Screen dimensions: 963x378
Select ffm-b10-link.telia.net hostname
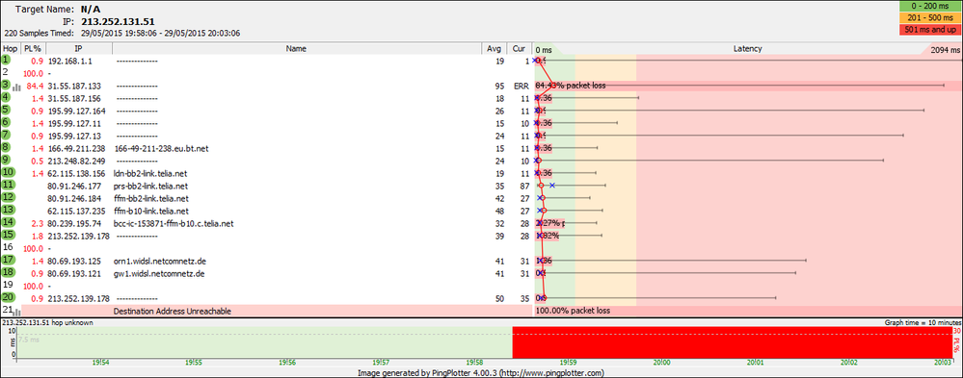coord(151,211)
